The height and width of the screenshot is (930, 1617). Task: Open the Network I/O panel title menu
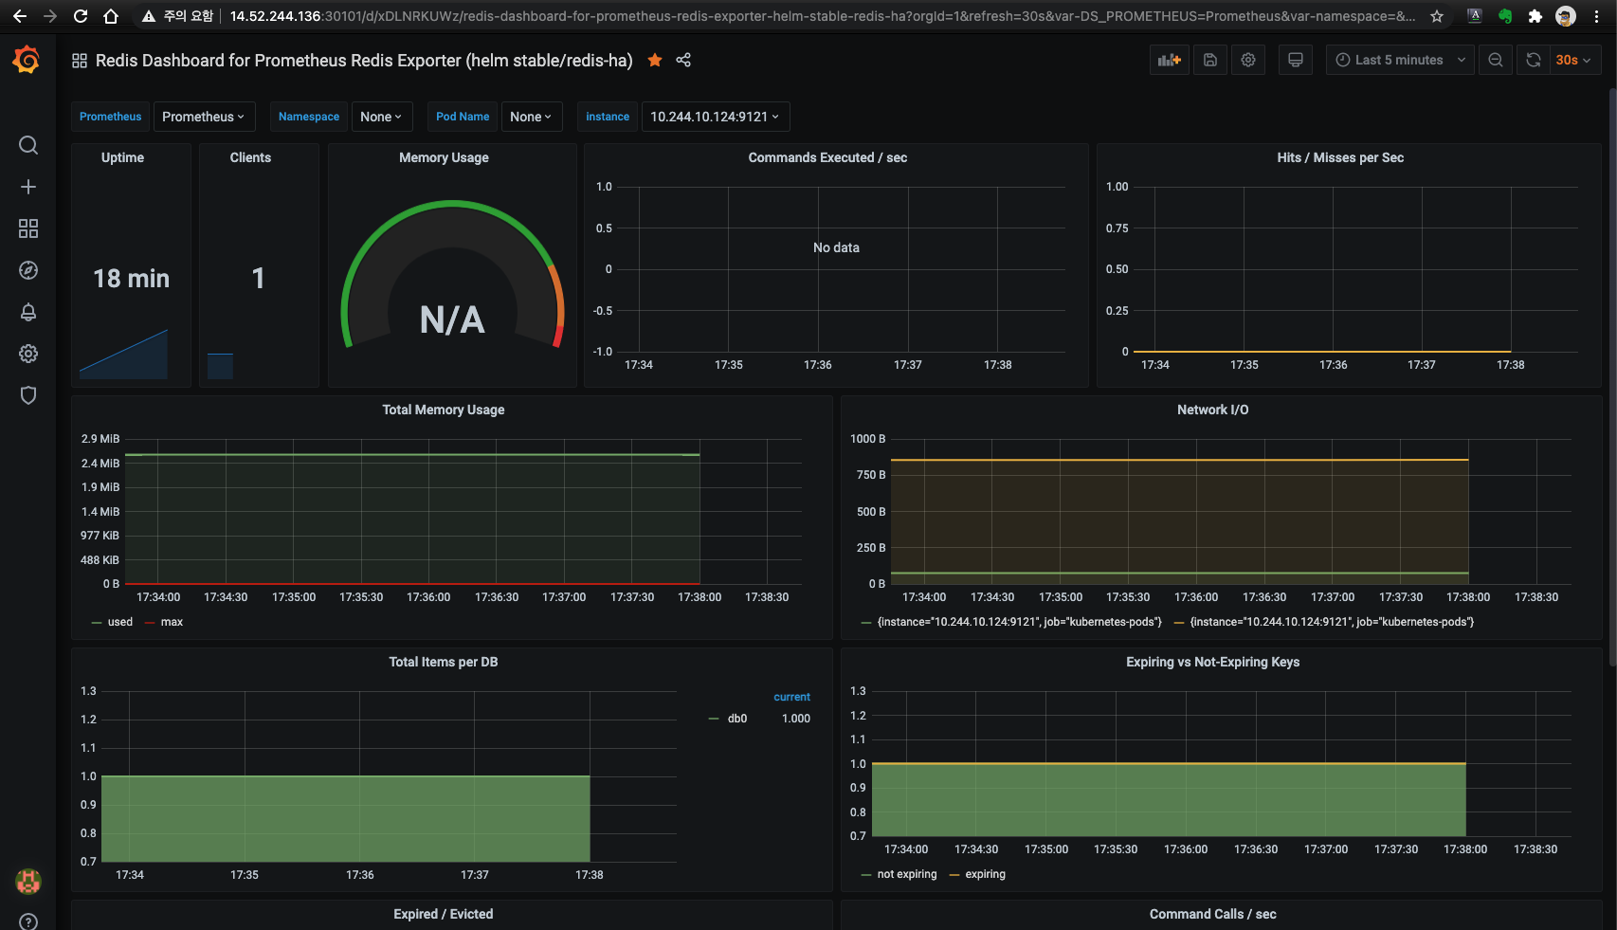[x=1213, y=410]
